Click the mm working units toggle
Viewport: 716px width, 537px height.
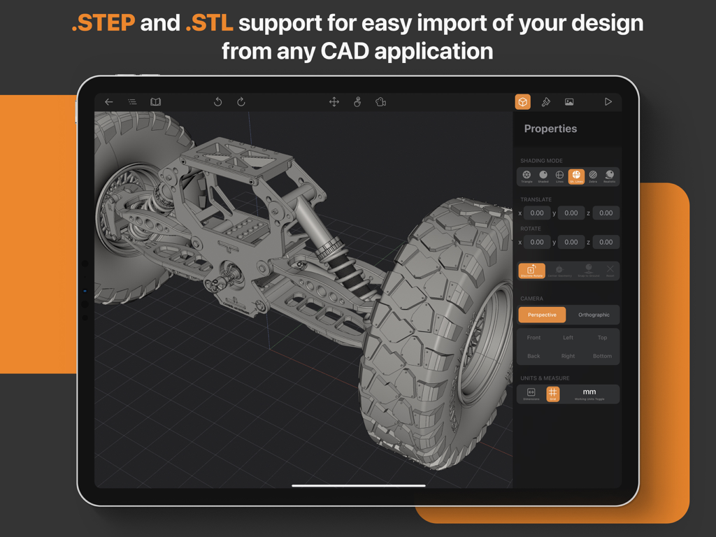coord(589,393)
